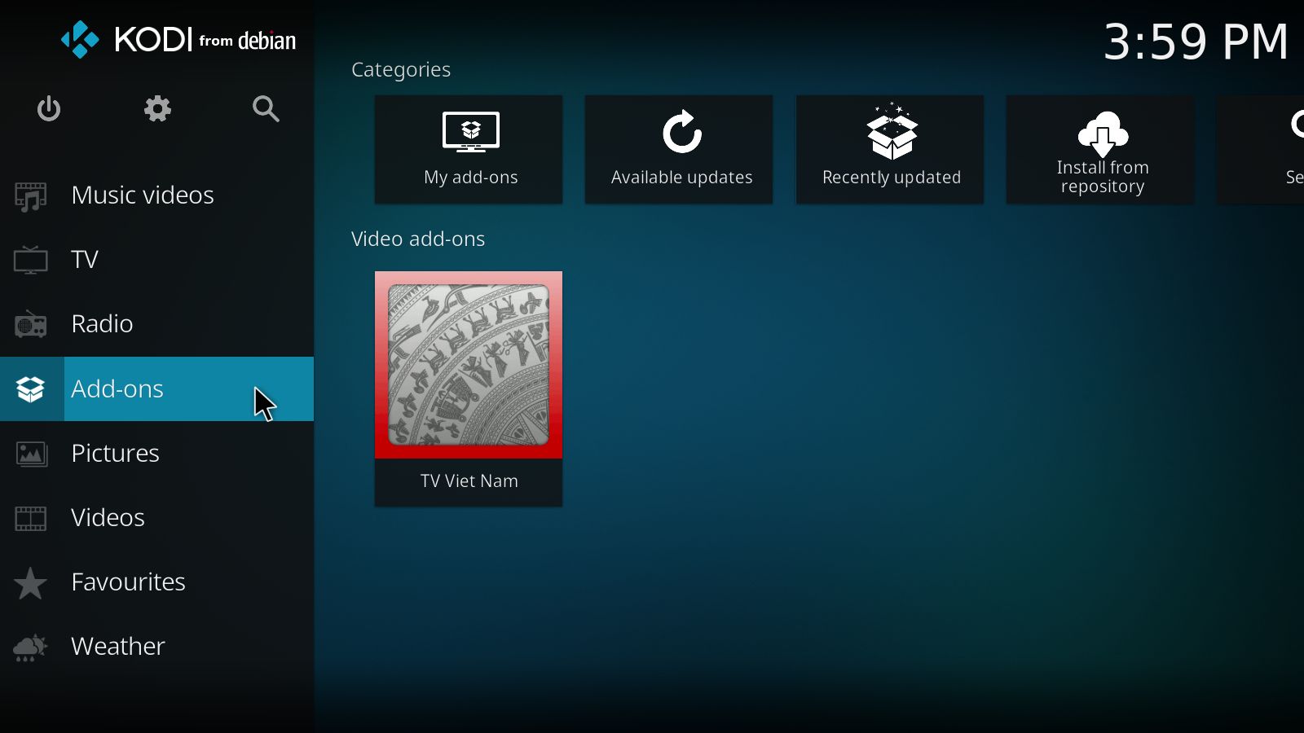Click the Music videos sidebar icon

point(31,196)
